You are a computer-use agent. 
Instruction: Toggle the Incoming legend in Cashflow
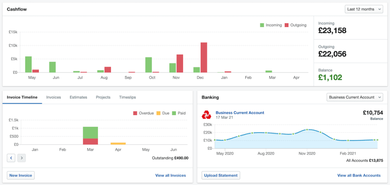pyautogui.click(x=271, y=25)
